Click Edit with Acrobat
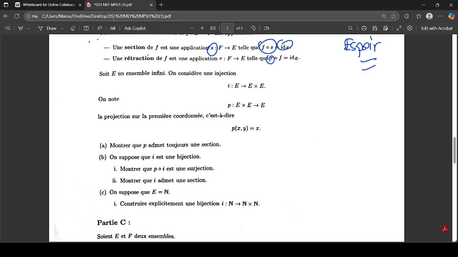Screen dimensions: 458x257 coord(437,28)
